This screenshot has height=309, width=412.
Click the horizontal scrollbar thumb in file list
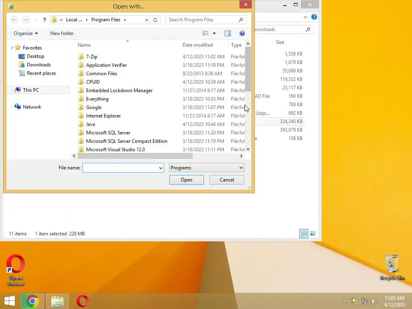coord(135,156)
